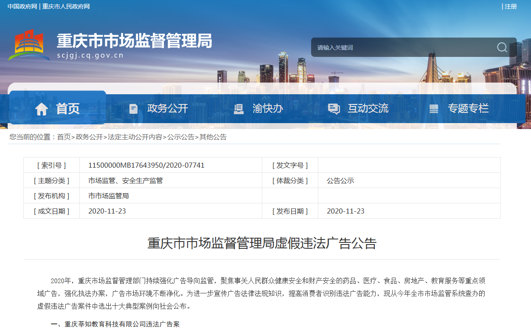Click the scjgj.cq.gov.cn domain text

[x=90, y=55]
